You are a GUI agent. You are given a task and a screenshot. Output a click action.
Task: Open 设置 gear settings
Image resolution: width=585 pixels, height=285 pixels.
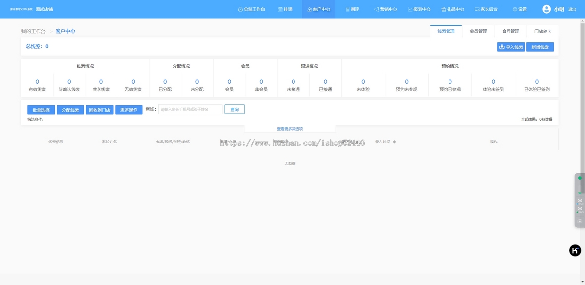[x=520, y=9]
